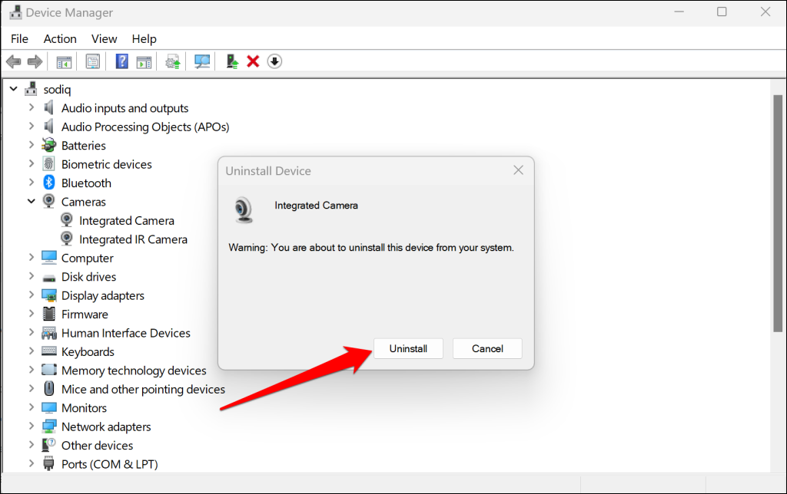Expand Audio Processing Objects (APOs)
787x494 pixels.
point(32,126)
